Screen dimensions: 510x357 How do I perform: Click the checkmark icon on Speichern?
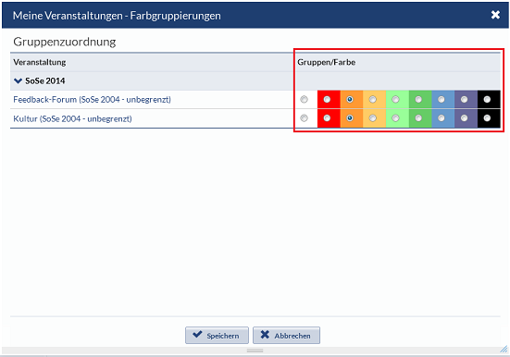197,334
